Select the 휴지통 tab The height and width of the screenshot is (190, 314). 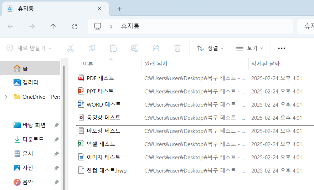click(x=56, y=9)
